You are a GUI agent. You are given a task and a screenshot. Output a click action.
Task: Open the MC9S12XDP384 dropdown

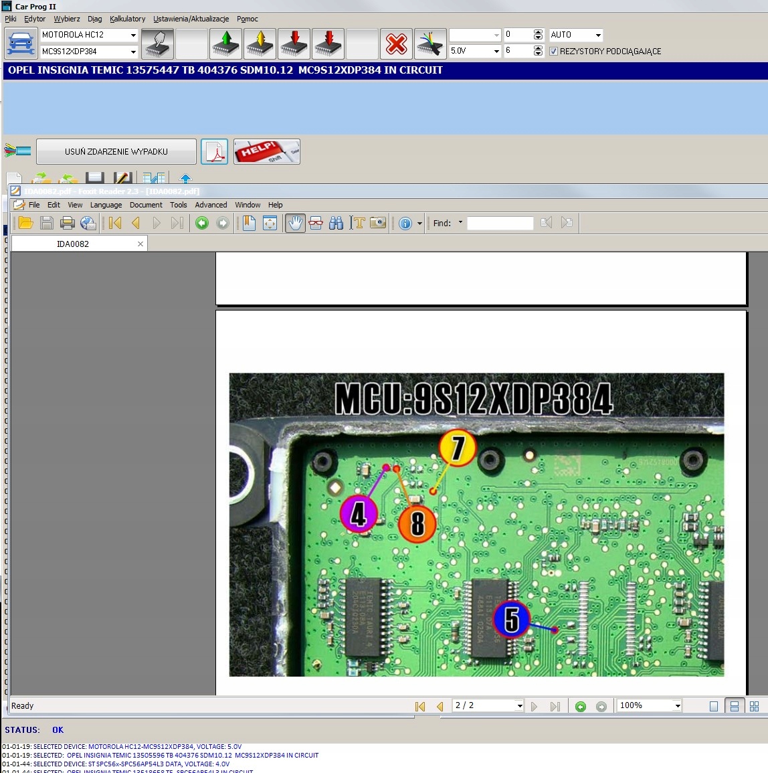click(133, 52)
